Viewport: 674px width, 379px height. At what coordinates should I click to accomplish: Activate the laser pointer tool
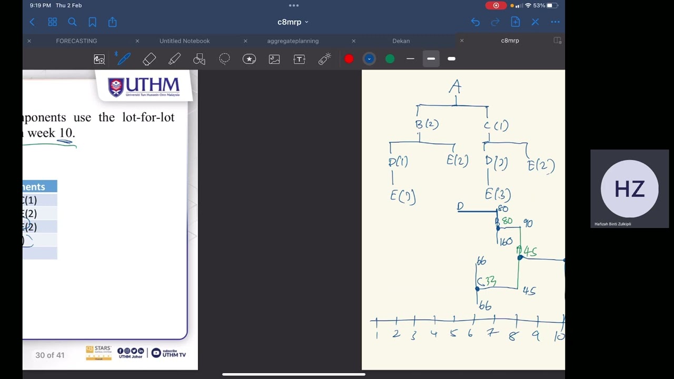324,59
